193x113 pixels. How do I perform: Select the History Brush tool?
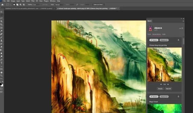[1, 44]
